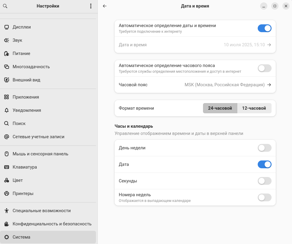292x244 pixels.
Task: Turn on the День недели switch
Action: 264,148
